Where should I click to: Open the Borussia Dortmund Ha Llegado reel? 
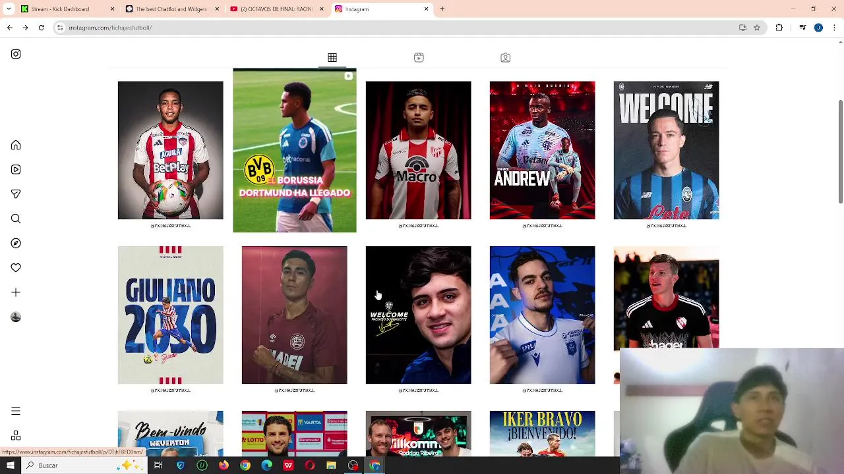point(295,150)
